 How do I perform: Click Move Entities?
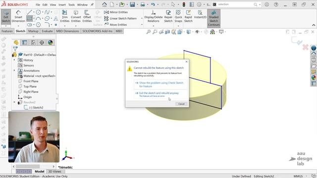pyautogui.click(x=115, y=24)
